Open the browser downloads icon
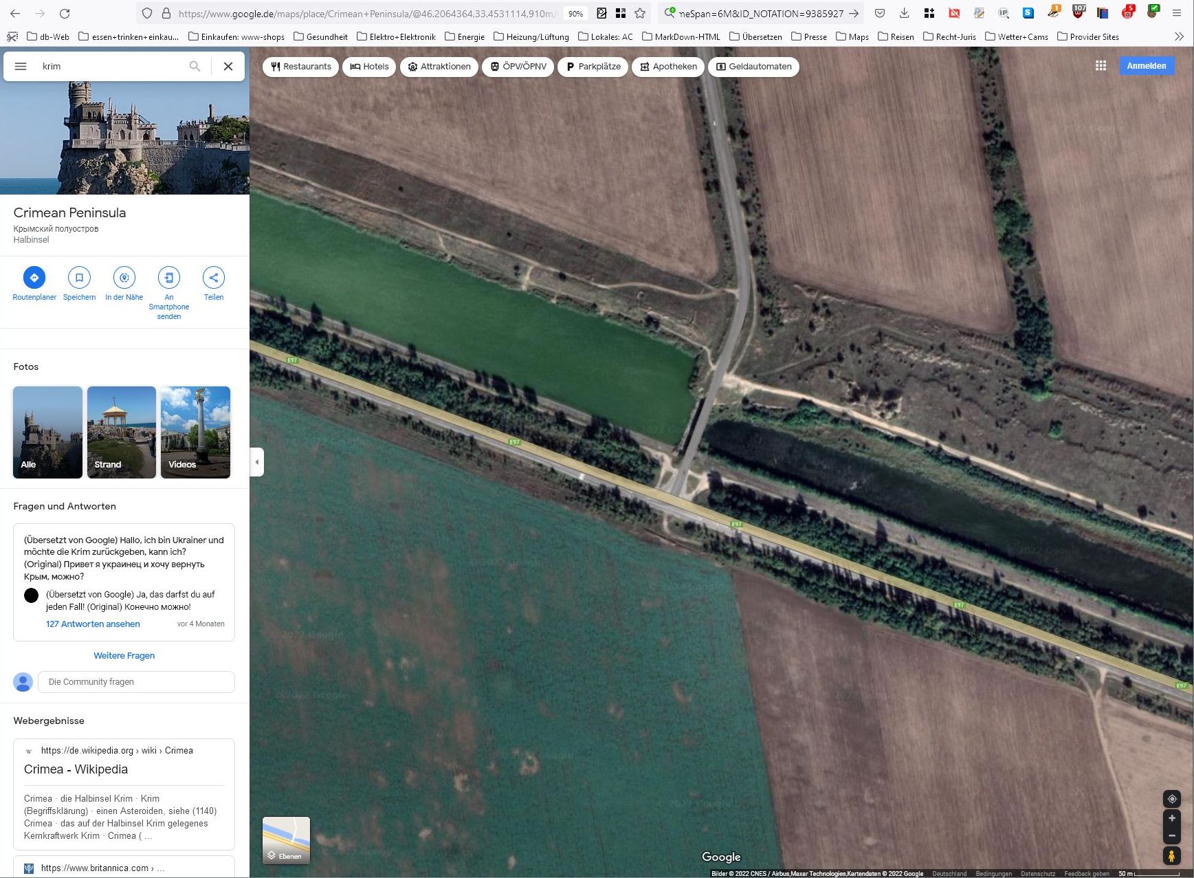 [905, 14]
